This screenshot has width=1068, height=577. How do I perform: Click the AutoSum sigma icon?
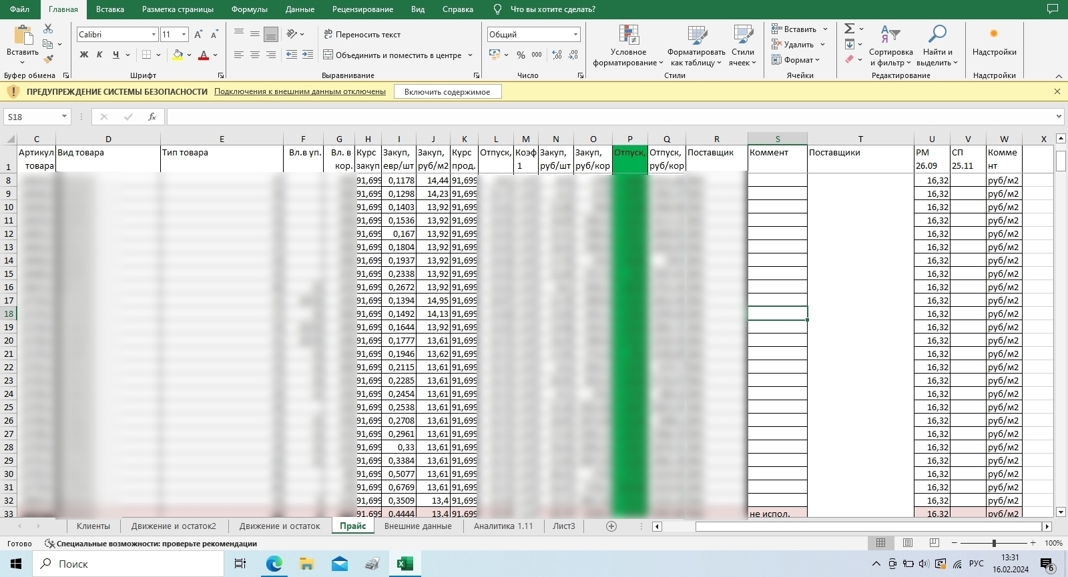pyautogui.click(x=849, y=29)
